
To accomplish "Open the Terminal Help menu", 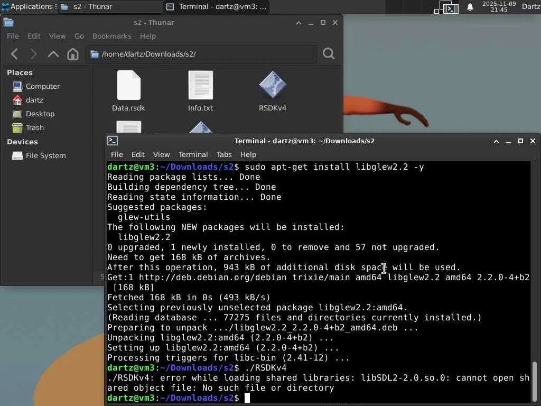I will [x=248, y=155].
